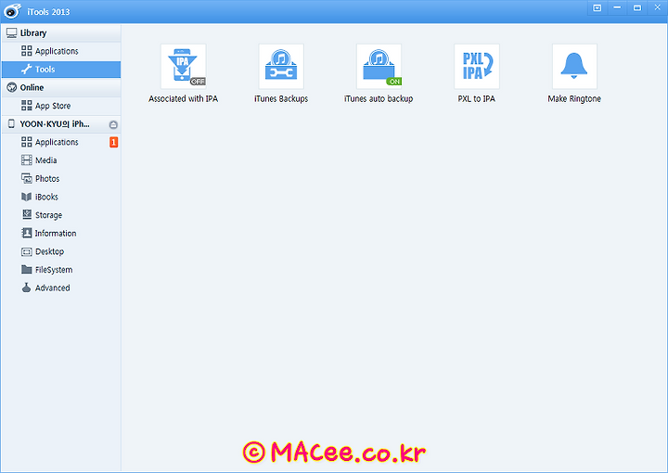
Task: Minimize the iTools 2013 window
Action: tap(617, 7)
